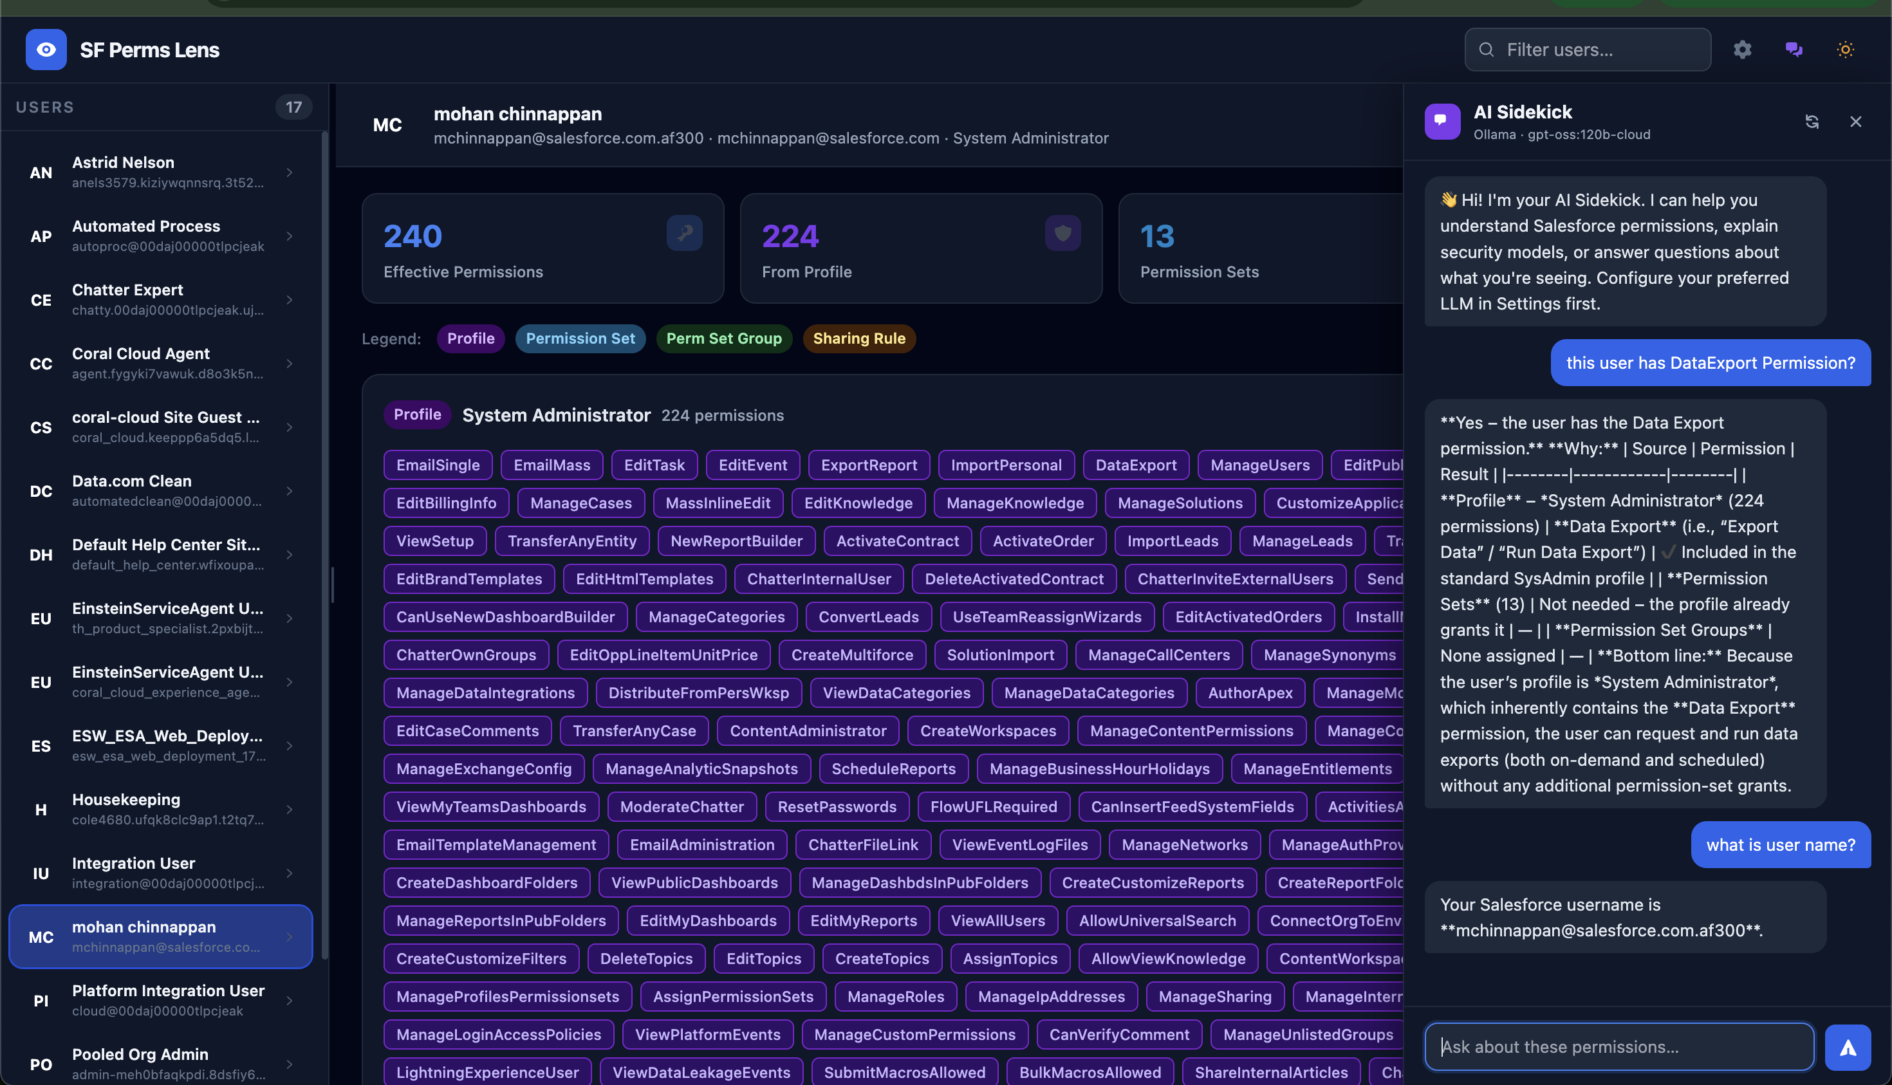This screenshot has width=1892, height=1085.
Task: Expand Integration User row chevron
Action: [x=289, y=873]
